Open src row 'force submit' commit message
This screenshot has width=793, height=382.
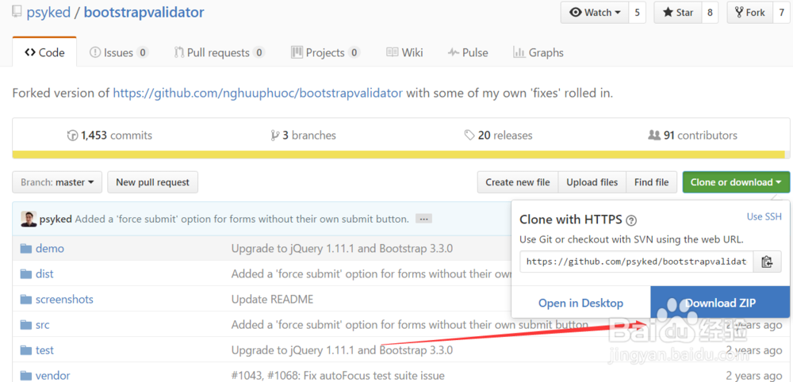(410, 325)
